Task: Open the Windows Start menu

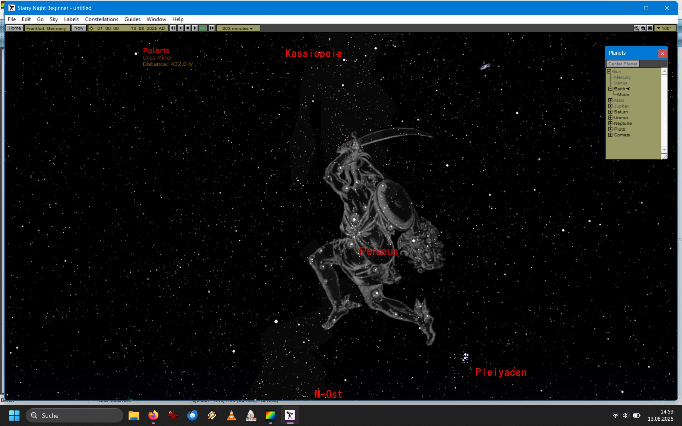Action: tap(14, 415)
